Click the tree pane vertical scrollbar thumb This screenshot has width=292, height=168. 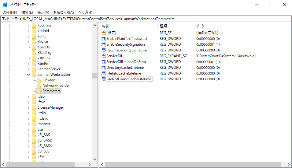point(94,76)
